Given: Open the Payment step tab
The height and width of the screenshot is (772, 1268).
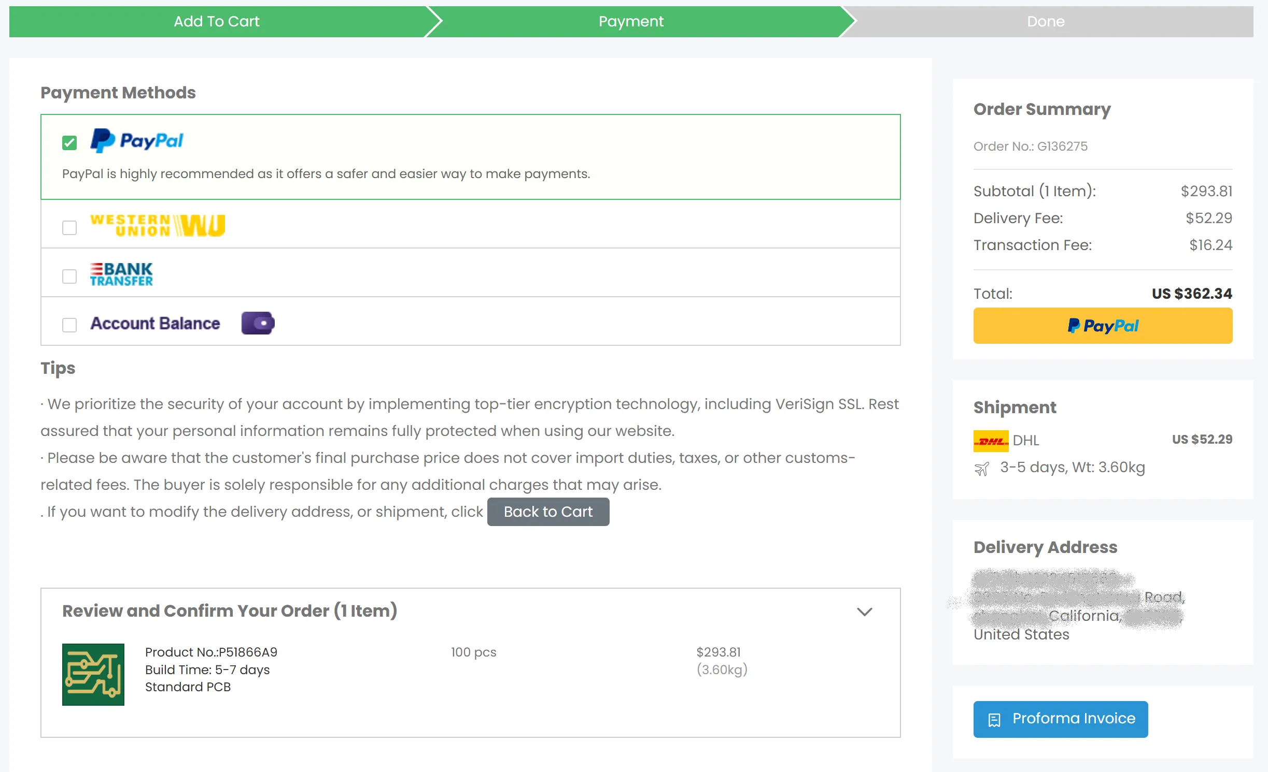Looking at the screenshot, I should tap(631, 22).
